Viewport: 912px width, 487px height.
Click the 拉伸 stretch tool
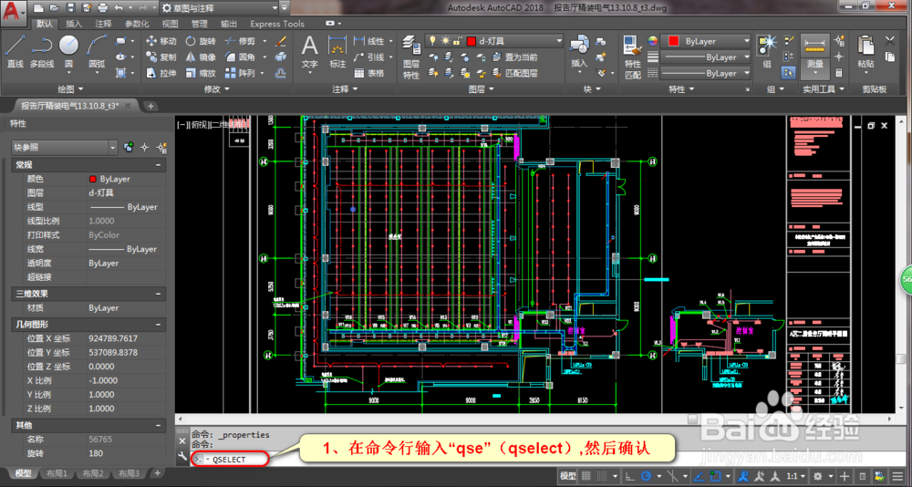point(161,73)
